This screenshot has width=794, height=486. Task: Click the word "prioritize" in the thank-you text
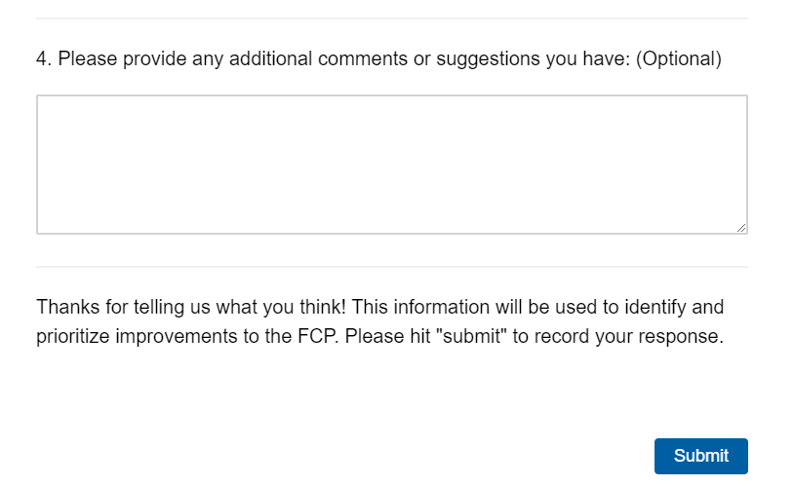coord(75,339)
